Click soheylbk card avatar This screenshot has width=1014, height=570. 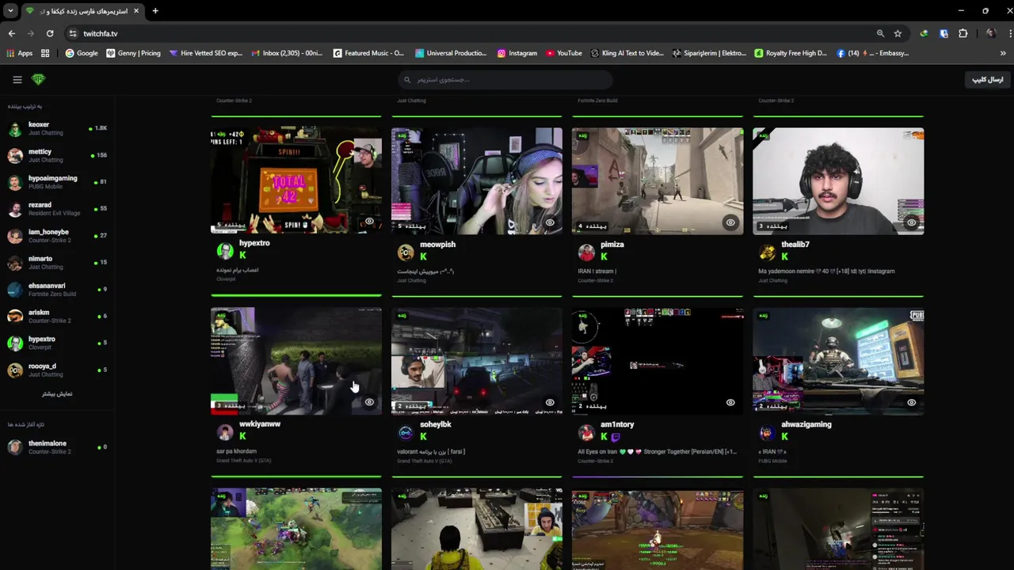coord(406,432)
